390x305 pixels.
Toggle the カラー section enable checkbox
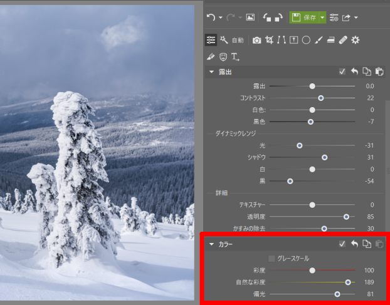[x=342, y=244]
